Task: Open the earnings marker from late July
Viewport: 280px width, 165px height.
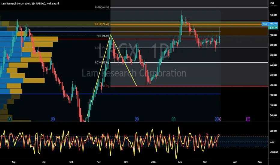Action: [x=10, y=119]
